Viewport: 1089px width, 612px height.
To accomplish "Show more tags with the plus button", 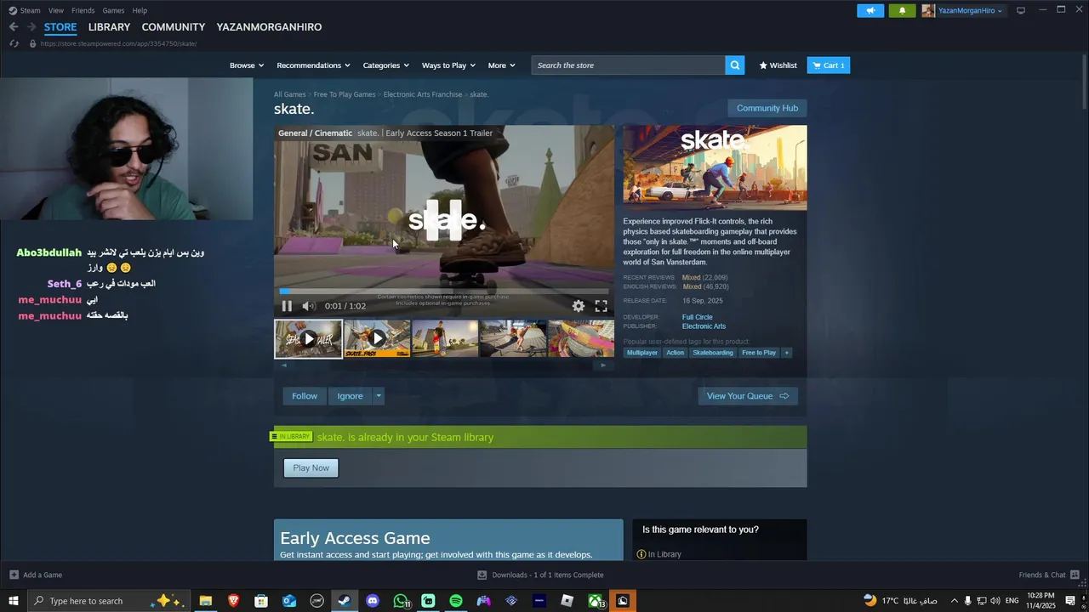I will click(787, 353).
